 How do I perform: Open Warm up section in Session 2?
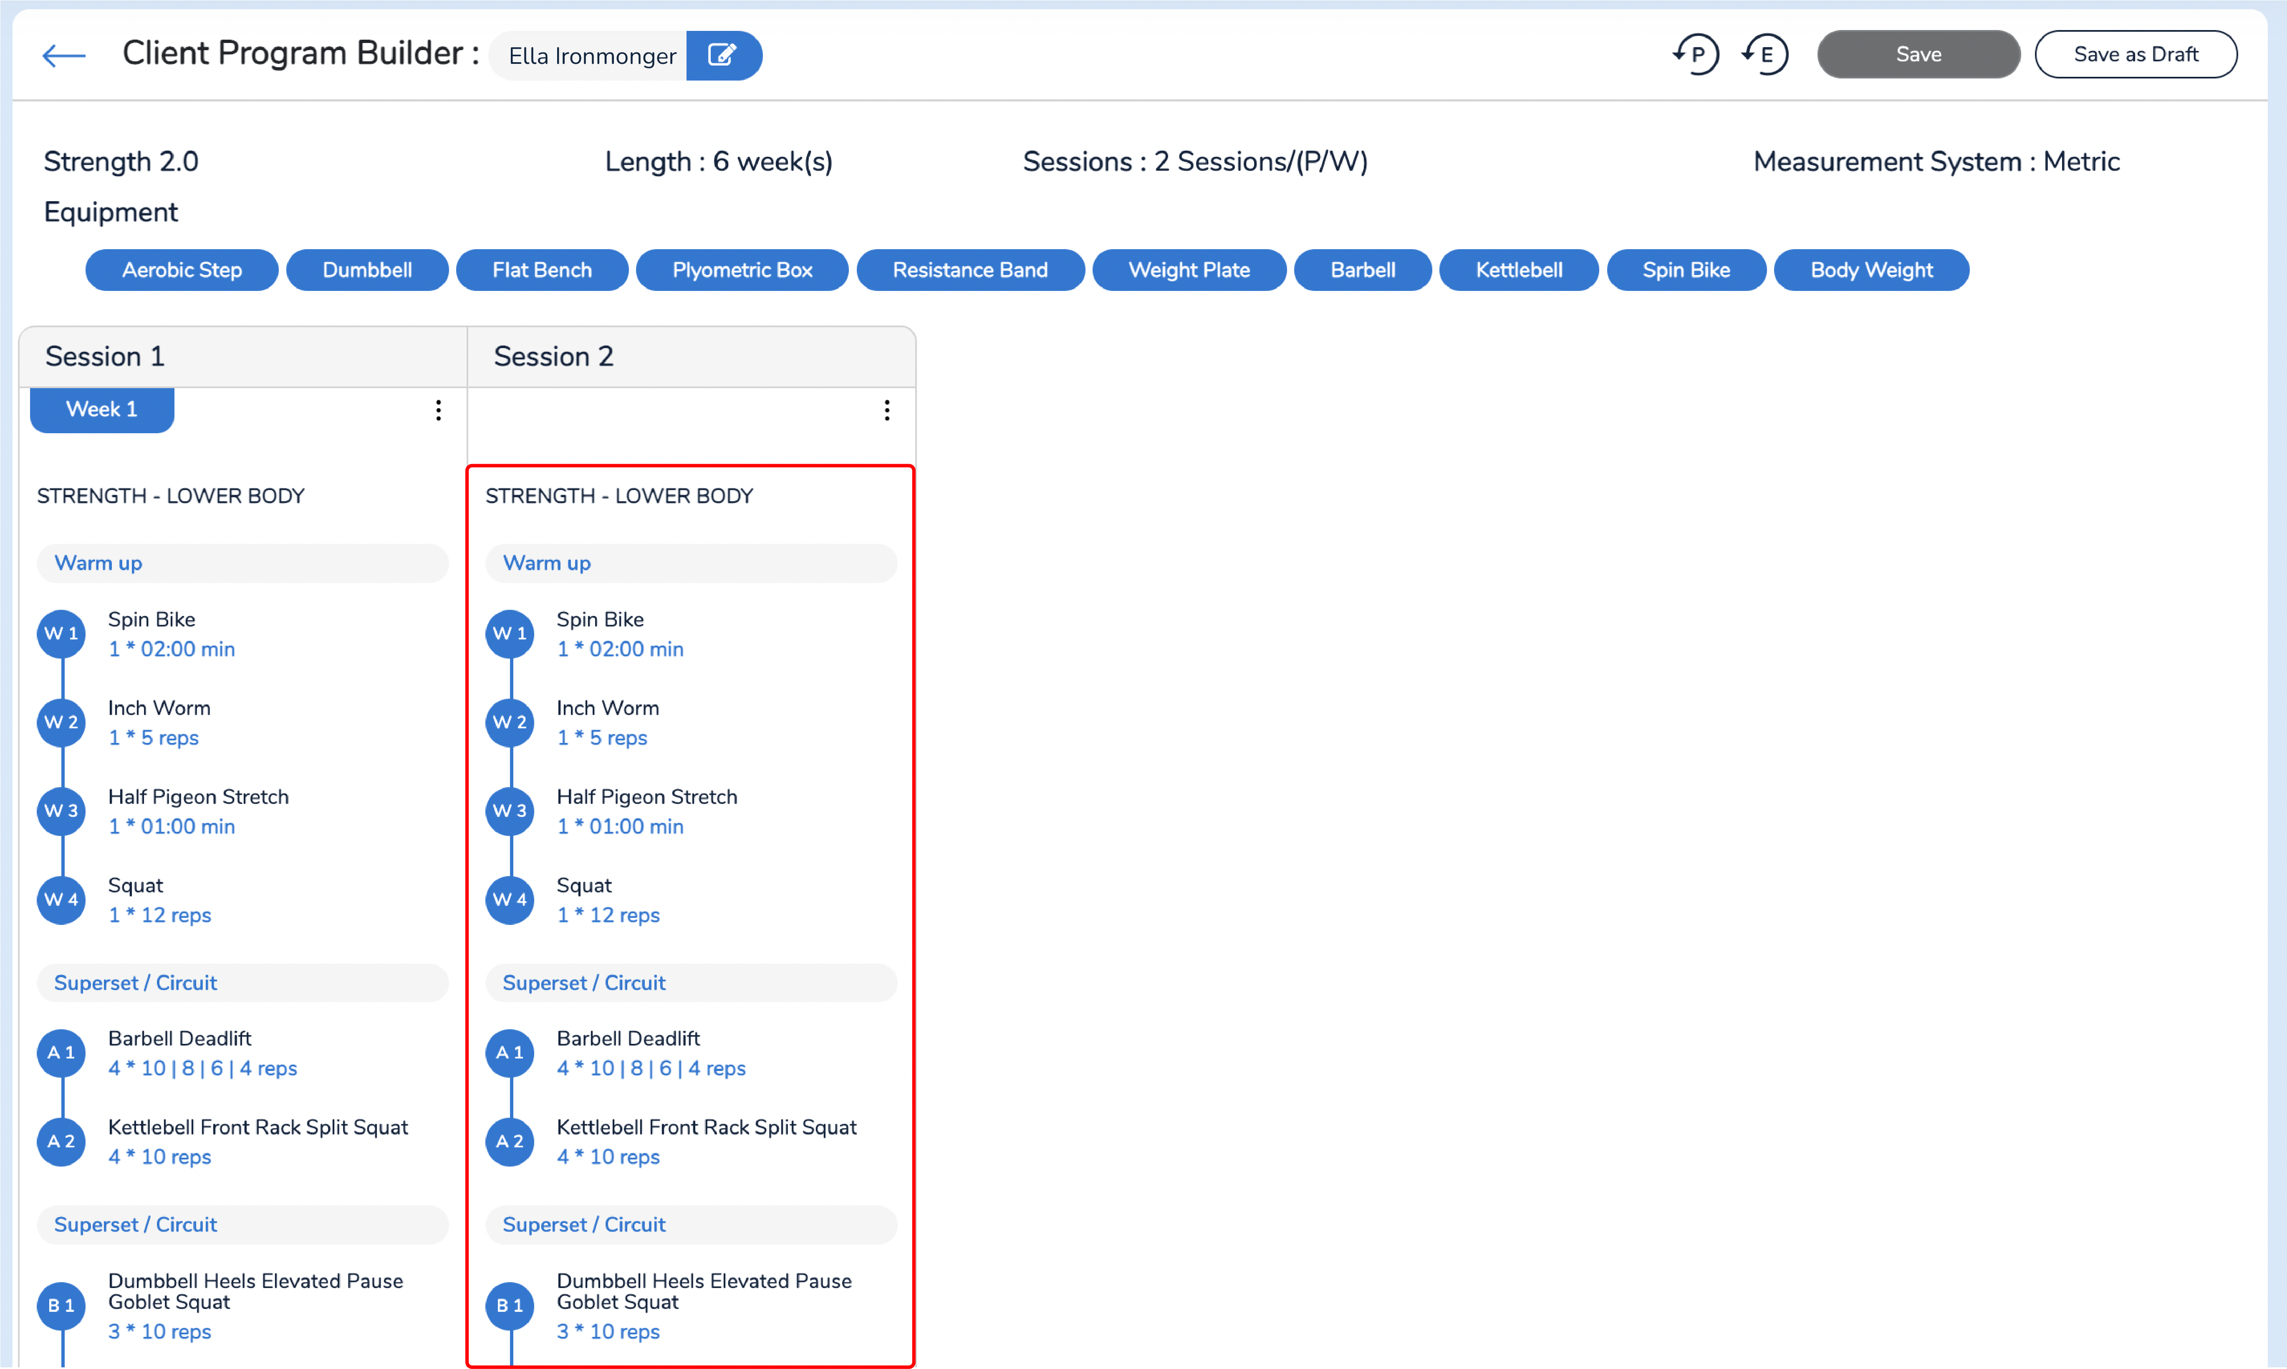pyautogui.click(x=691, y=563)
